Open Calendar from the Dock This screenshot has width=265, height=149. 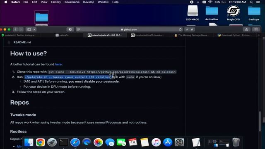coord(133,142)
